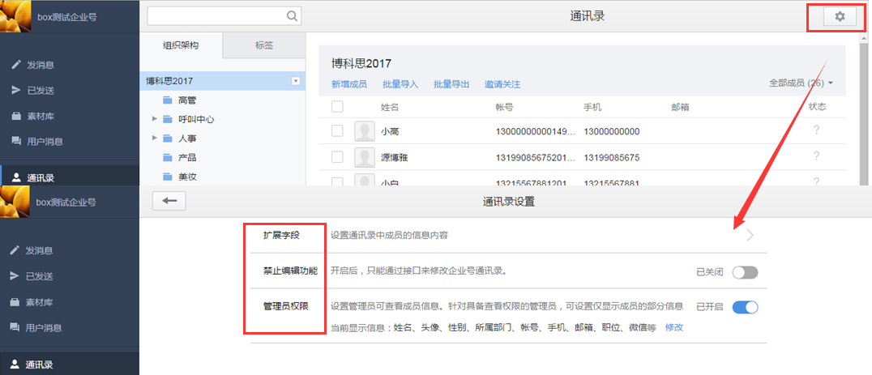Image resolution: width=872 pixels, height=375 pixels.
Task: Click the status question mark for 小高
Action: tap(816, 130)
